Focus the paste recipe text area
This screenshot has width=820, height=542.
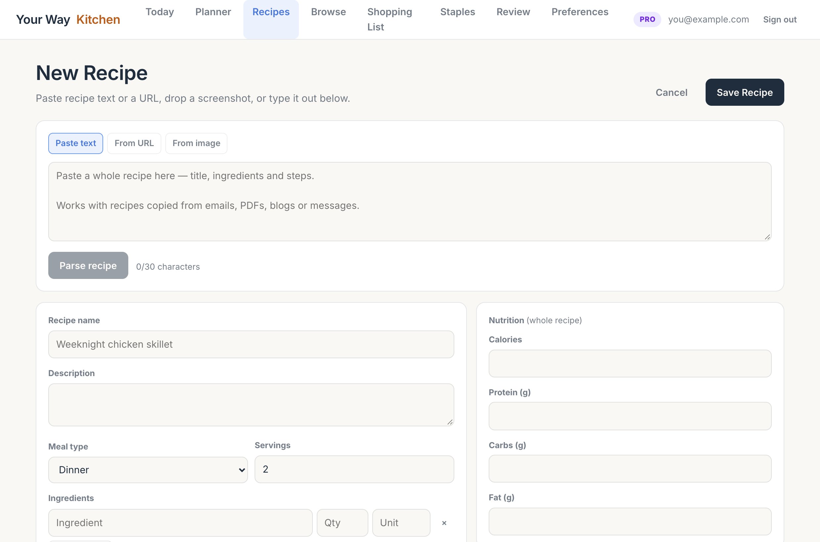410,202
